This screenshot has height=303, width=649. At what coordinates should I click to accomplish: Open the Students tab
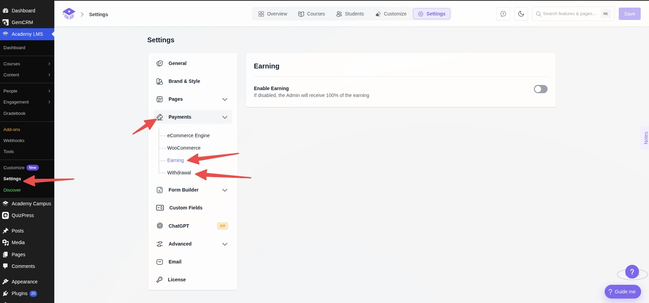350,14
